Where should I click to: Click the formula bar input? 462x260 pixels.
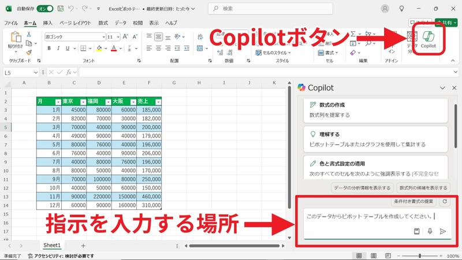(x=269, y=72)
